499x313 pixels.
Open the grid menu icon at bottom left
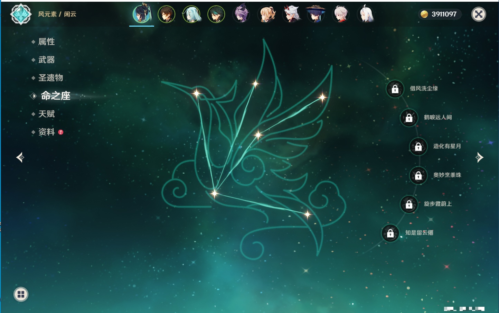(21, 294)
